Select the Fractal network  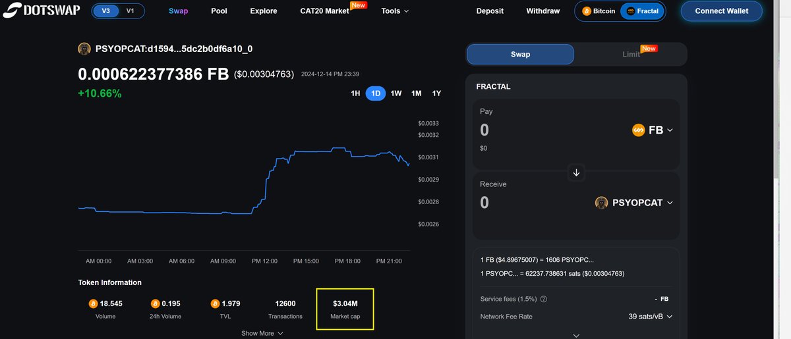(642, 11)
